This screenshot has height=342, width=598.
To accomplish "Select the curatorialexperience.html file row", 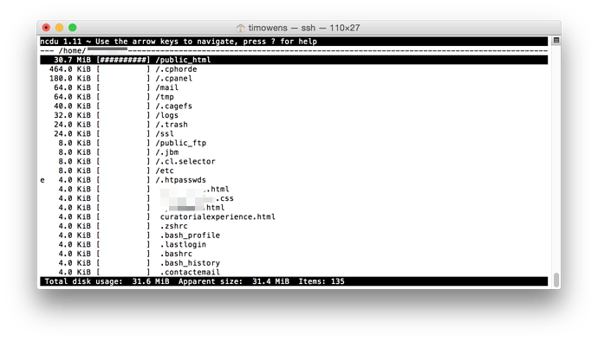I will coord(294,216).
